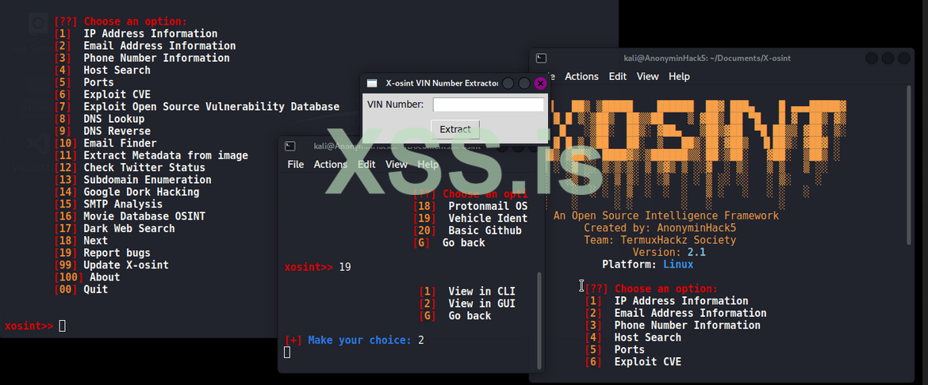Click the terminal icon of middle terminal window
The height and width of the screenshot is (385, 928).
290,146
